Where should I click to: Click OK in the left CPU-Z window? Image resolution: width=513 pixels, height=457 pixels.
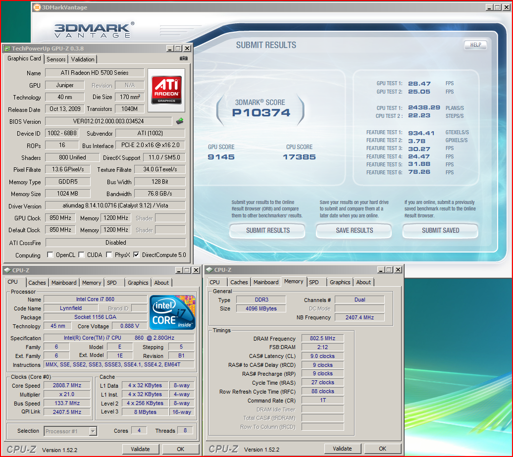coord(181,449)
